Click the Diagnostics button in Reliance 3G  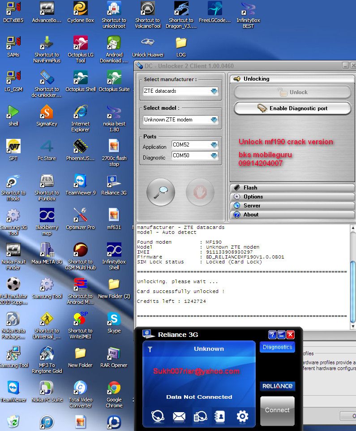(277, 347)
